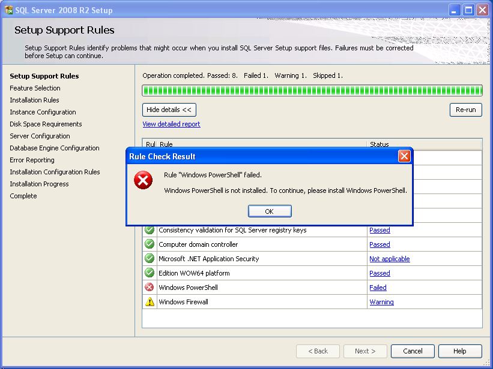
Task: Click the red error icon in dialog
Action: [143, 180]
